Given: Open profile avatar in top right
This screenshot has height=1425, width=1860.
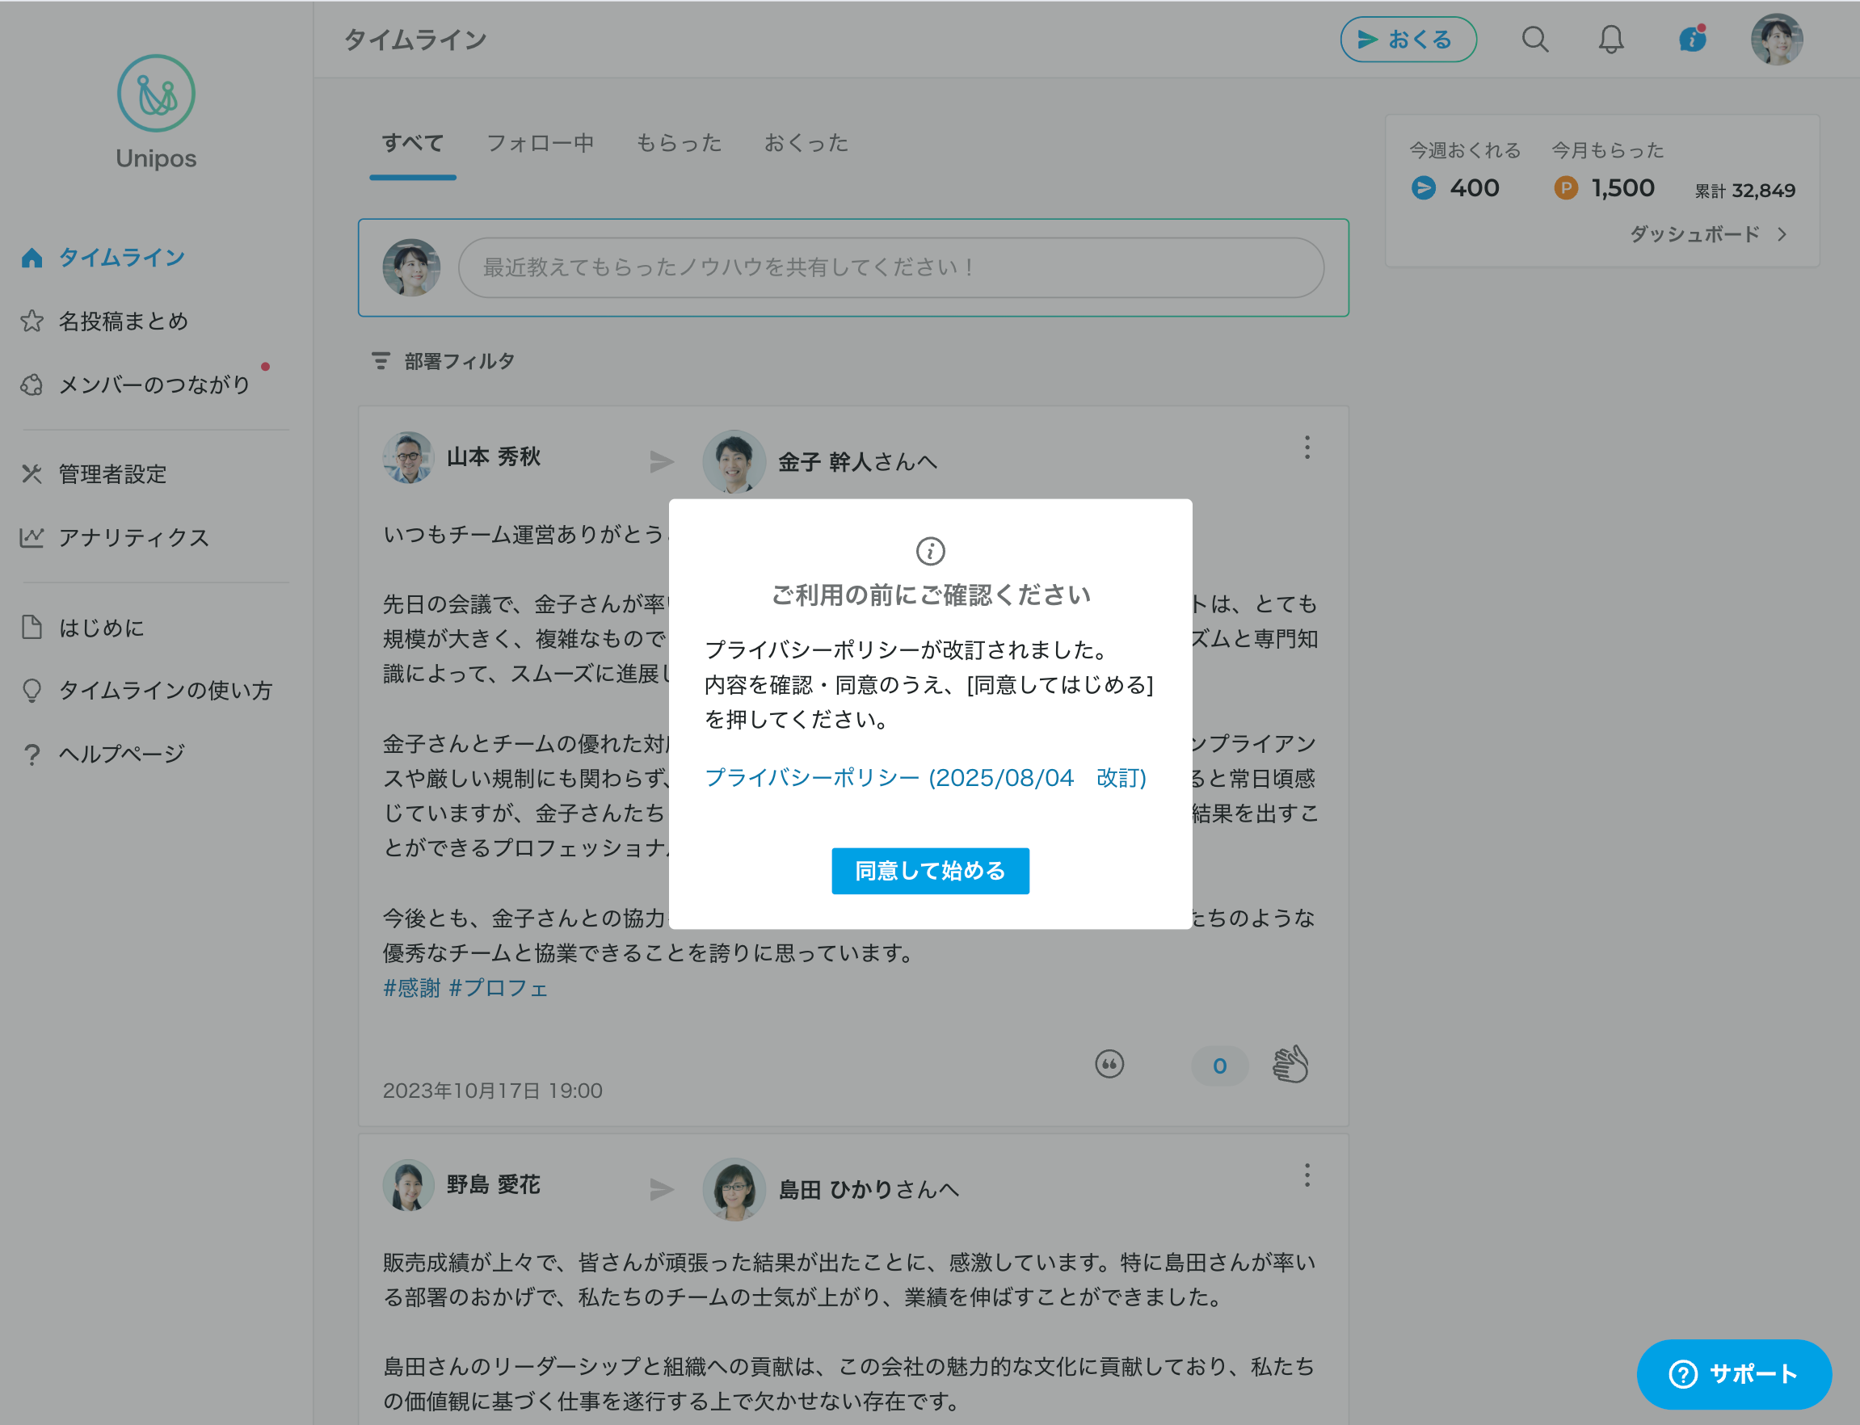Looking at the screenshot, I should [1777, 39].
